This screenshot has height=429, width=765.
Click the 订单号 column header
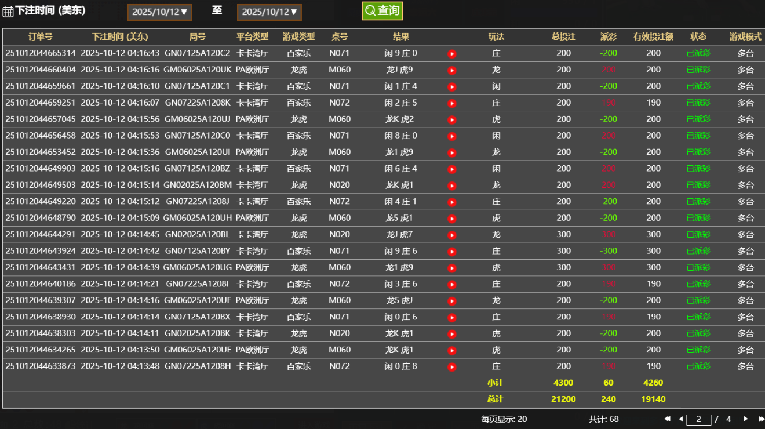pos(41,37)
